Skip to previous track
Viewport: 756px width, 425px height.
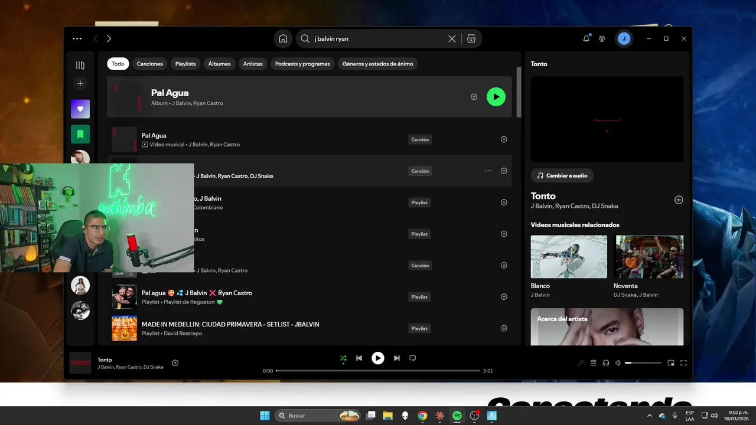[x=359, y=358]
